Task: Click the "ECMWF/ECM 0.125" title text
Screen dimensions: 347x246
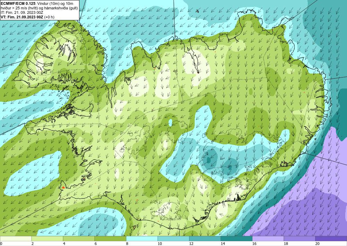Action: (17, 3)
